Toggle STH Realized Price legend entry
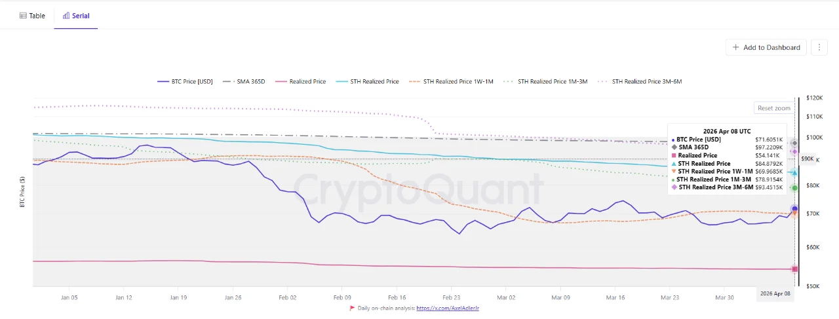839x319 pixels. [367, 82]
